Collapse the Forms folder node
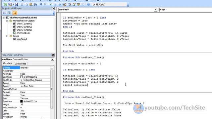Screen dimensions: 212x119 click(x=7, y=36)
